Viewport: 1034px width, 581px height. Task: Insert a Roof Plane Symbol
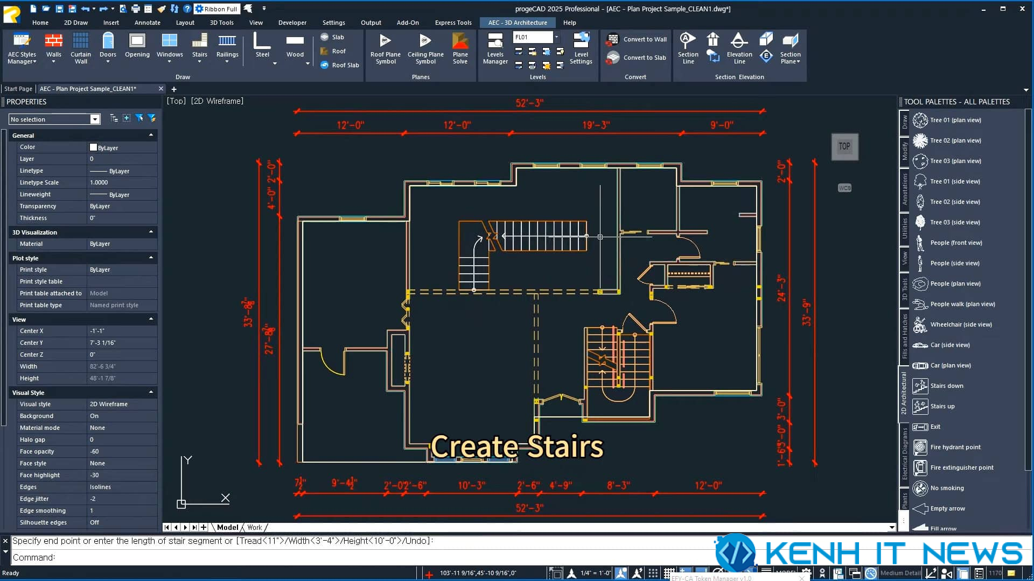386,48
